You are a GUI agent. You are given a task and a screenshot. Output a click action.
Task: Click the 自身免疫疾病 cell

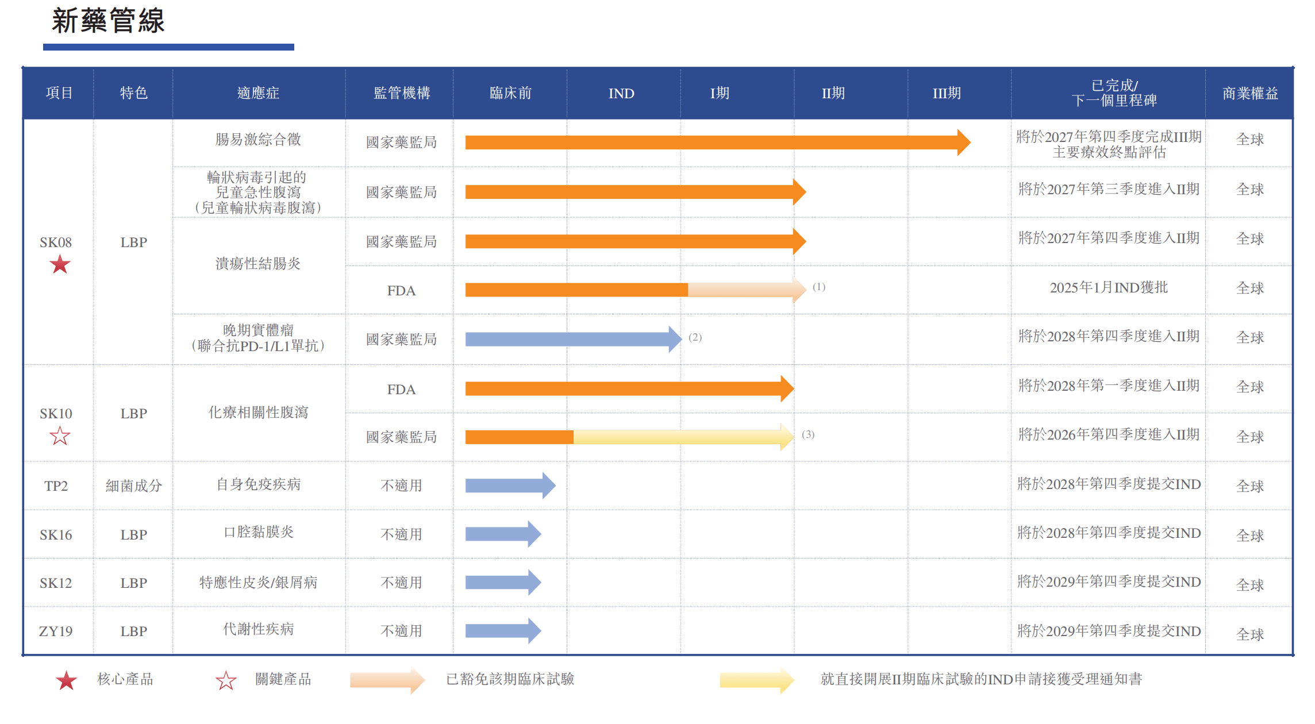tap(258, 484)
